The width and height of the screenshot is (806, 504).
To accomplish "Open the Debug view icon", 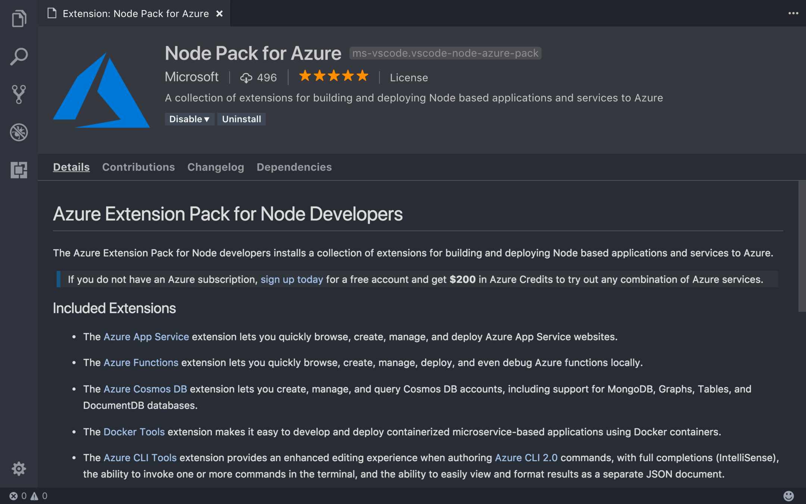I will coord(19,132).
